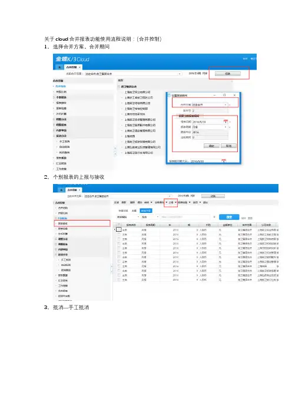This screenshot has width=292, height=414.
Task: Click 退出 in the list toolbar
Action: point(205,202)
